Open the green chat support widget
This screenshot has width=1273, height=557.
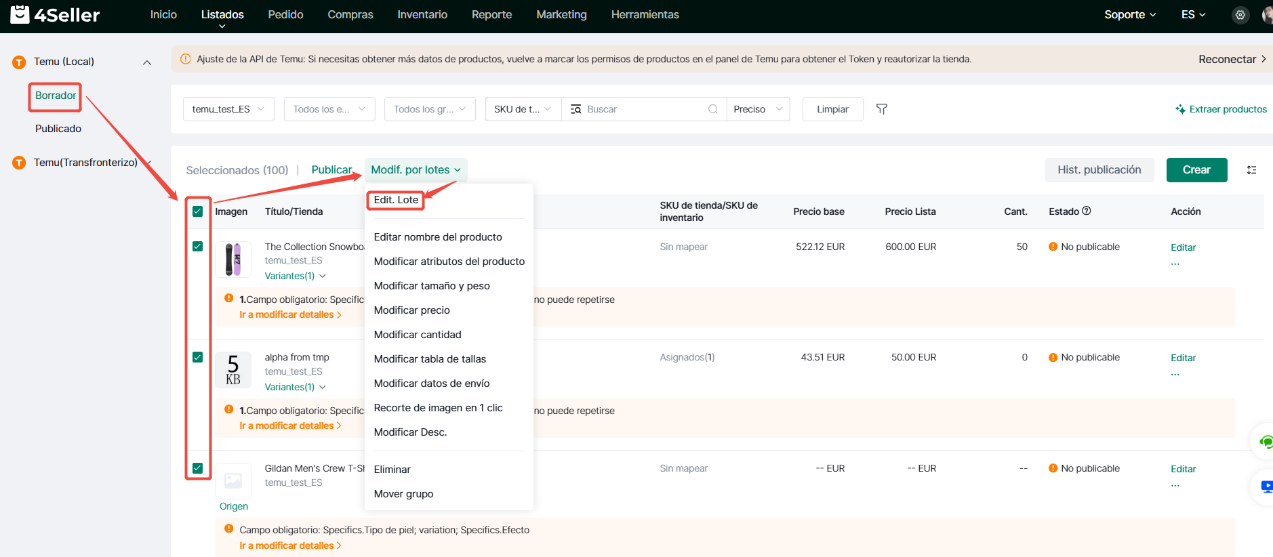[x=1265, y=442]
